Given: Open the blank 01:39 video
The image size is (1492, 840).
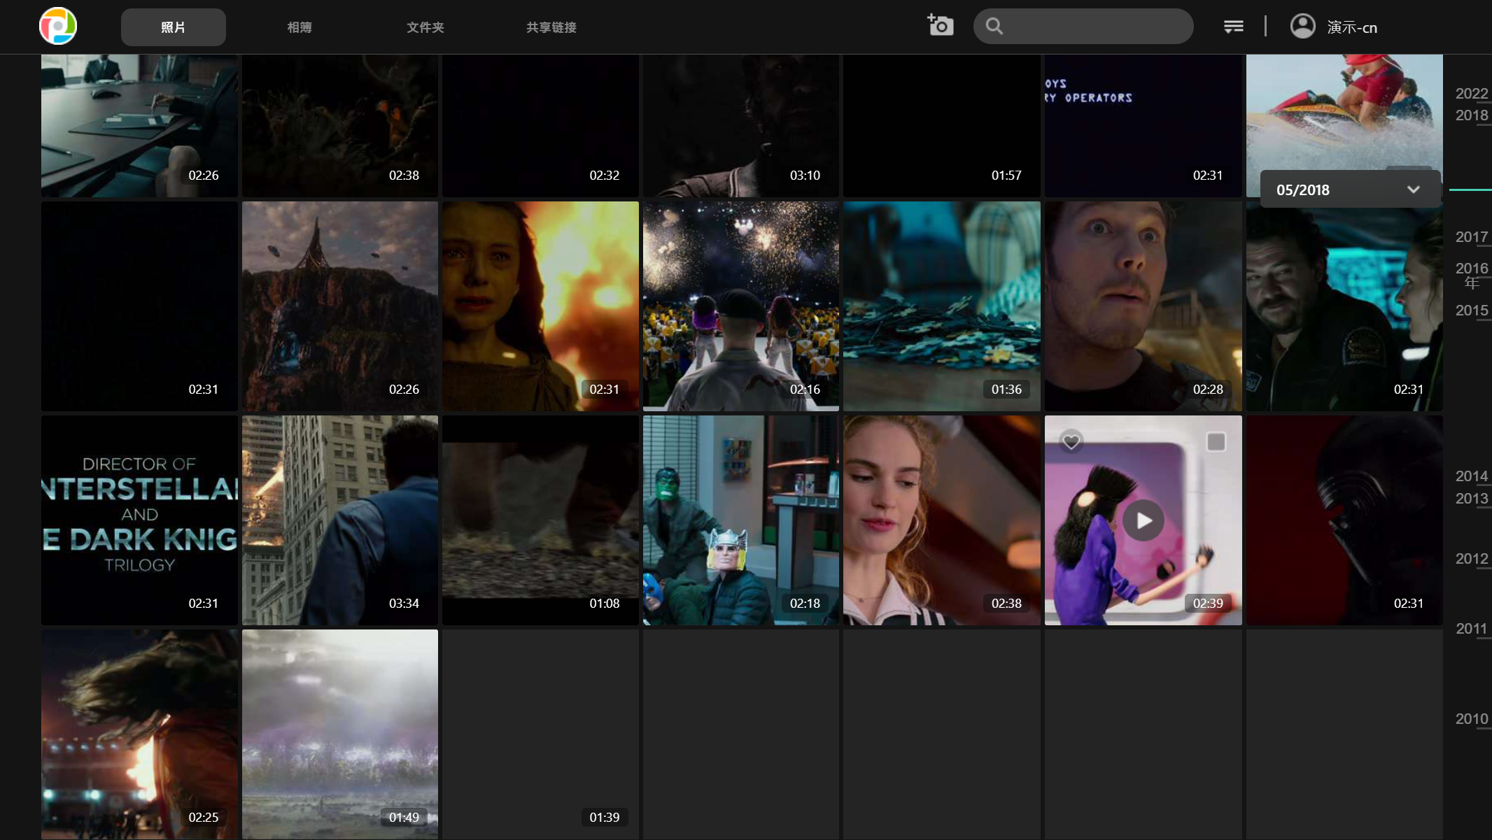Looking at the screenshot, I should (540, 734).
